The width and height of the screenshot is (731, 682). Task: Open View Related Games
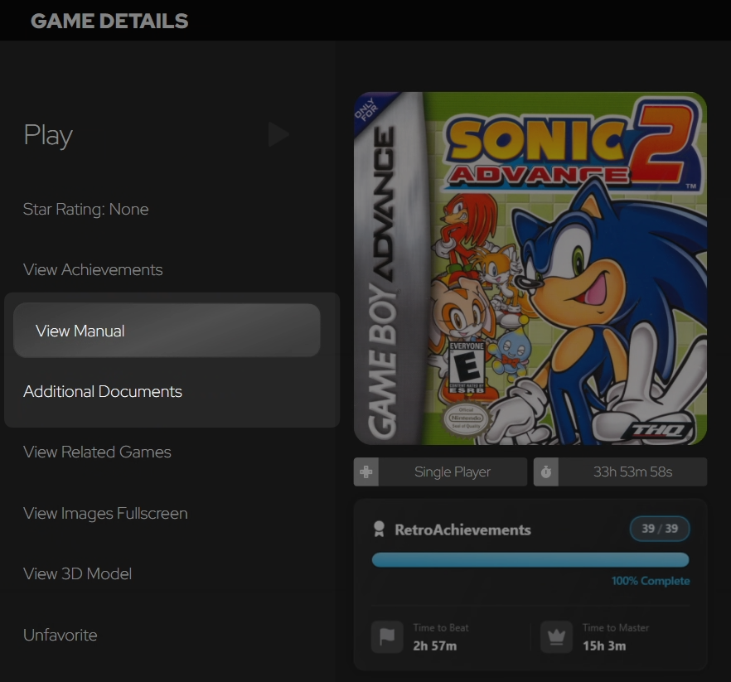(98, 452)
